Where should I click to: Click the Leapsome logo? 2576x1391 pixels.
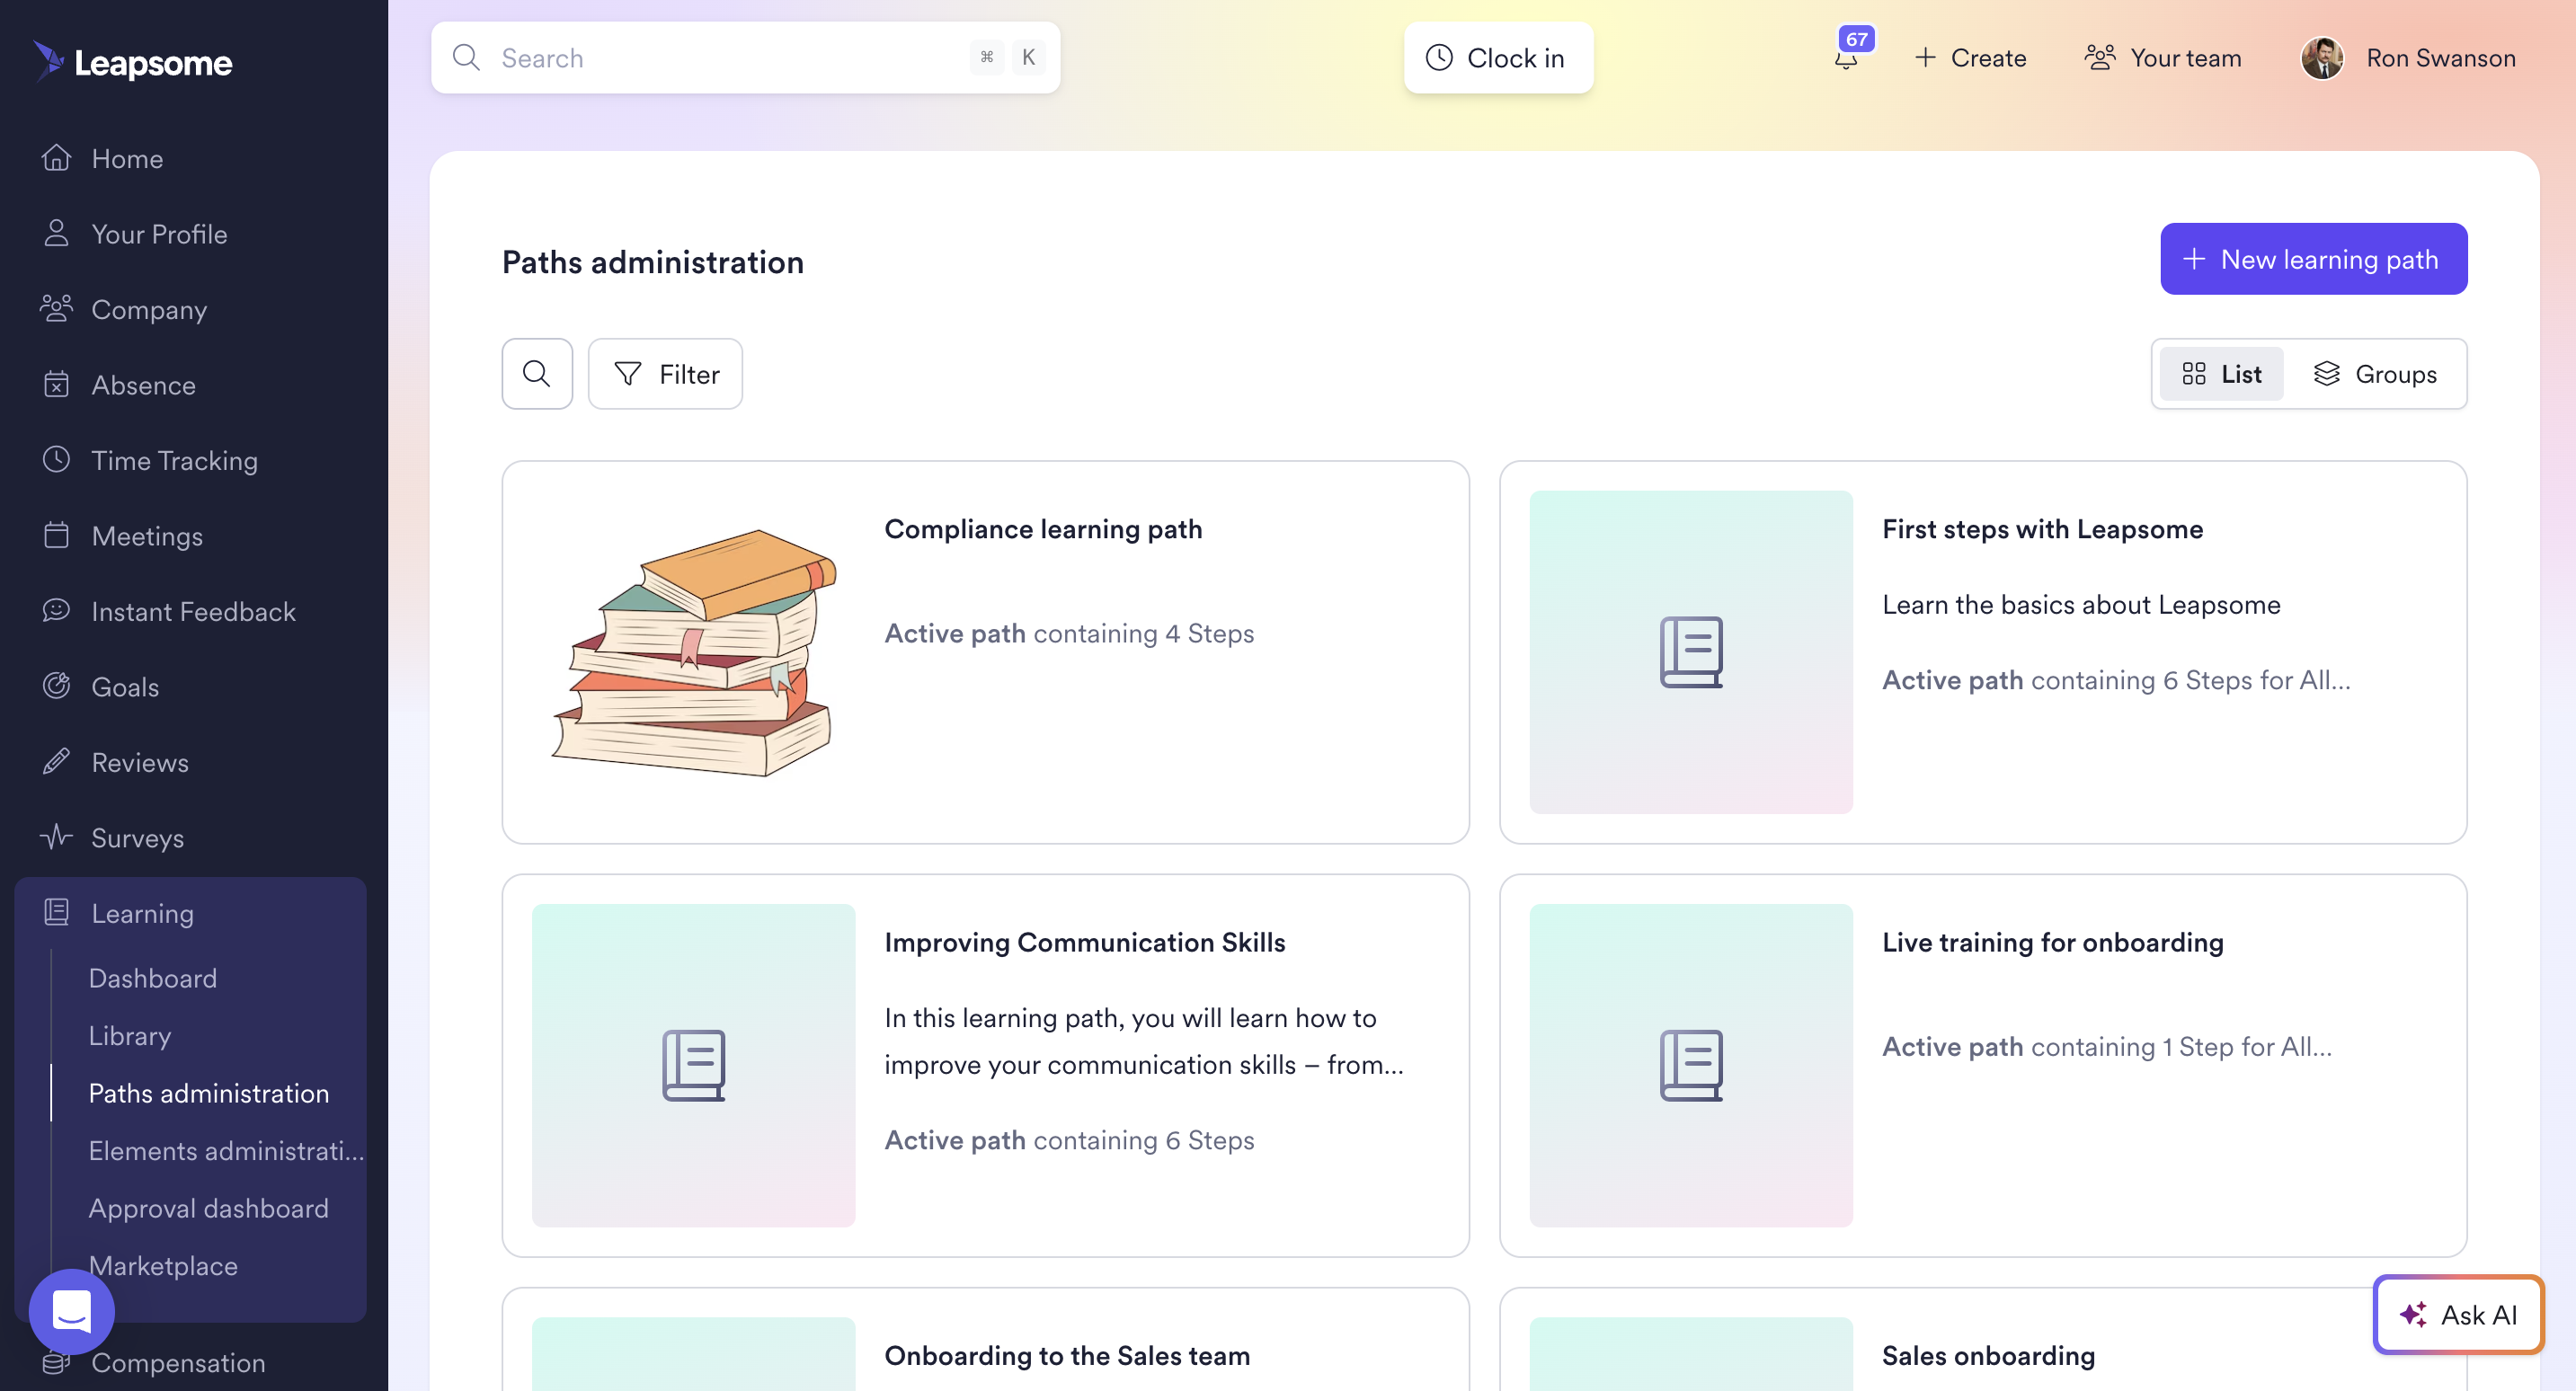click(x=133, y=62)
